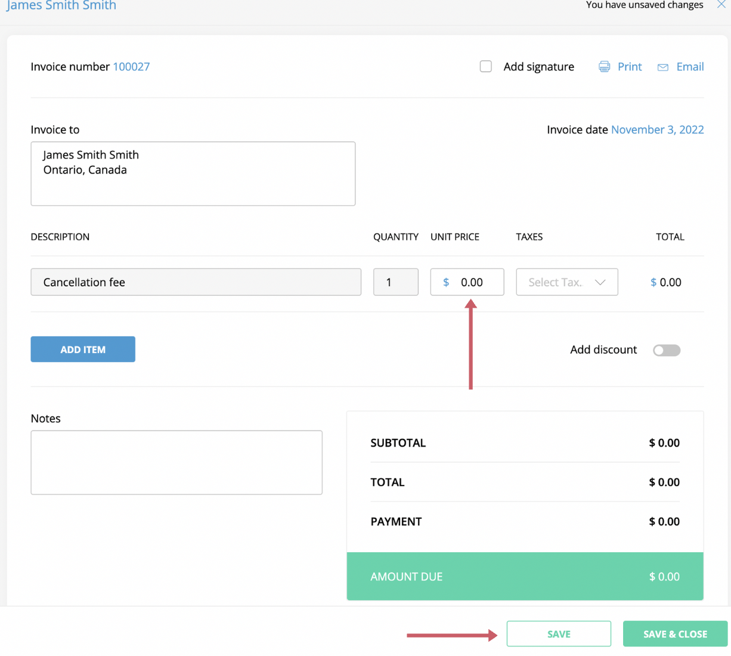Viewport: 731px width, 656px height.
Task: Click the Cancellation fee description field
Action: [196, 282]
